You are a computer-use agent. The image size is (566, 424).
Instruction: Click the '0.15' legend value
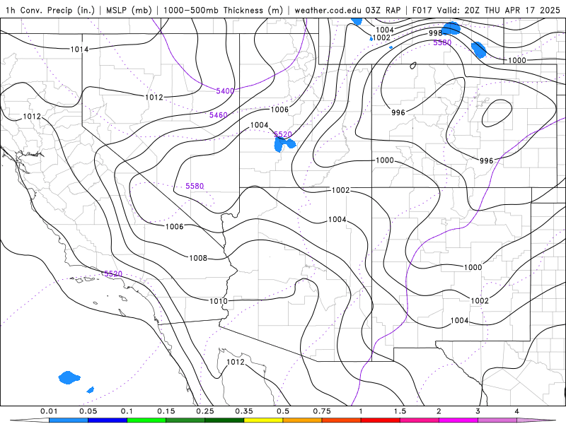pyautogui.click(x=166, y=411)
